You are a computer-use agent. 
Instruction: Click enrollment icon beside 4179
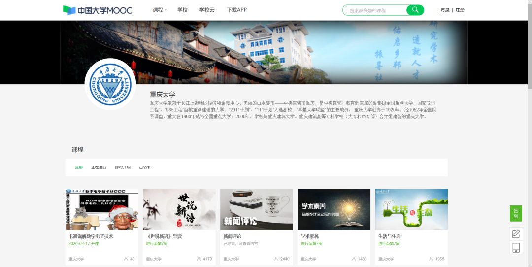click(199, 259)
